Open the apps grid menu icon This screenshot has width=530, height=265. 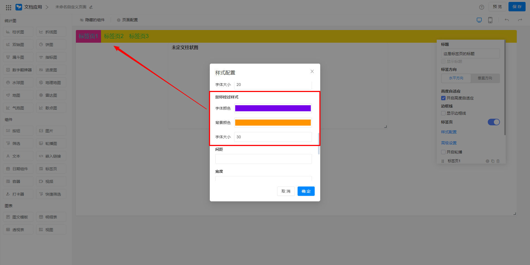[x=9, y=7]
